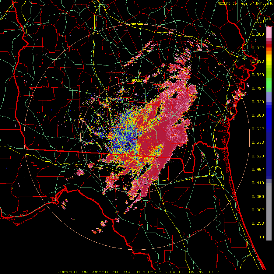Select the 0.573 scale value
Screen dimensions: 274x274
pyautogui.click(x=258, y=142)
